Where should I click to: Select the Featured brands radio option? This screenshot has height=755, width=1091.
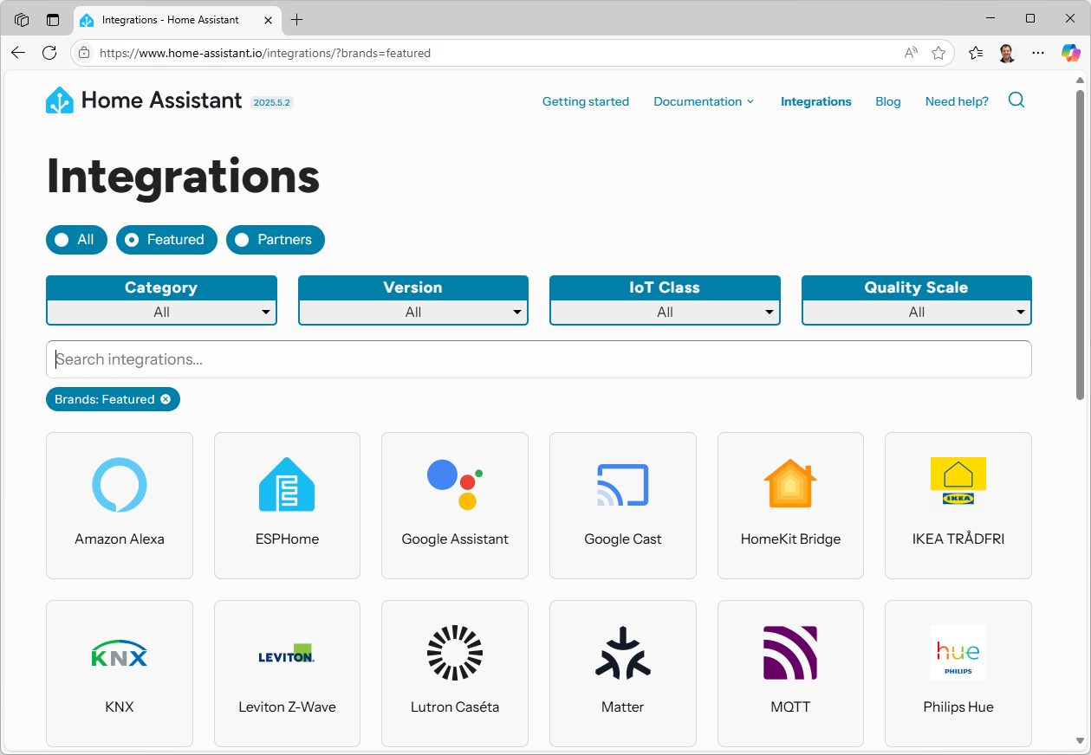click(166, 240)
